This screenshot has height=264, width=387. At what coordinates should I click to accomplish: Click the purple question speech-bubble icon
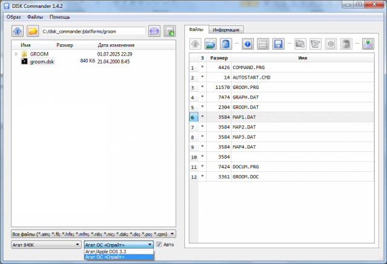tap(154, 31)
